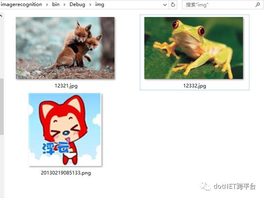Click the refresh button beside the address bar
Image resolution: width=264 pixels, height=198 pixels.
pos(173,4)
